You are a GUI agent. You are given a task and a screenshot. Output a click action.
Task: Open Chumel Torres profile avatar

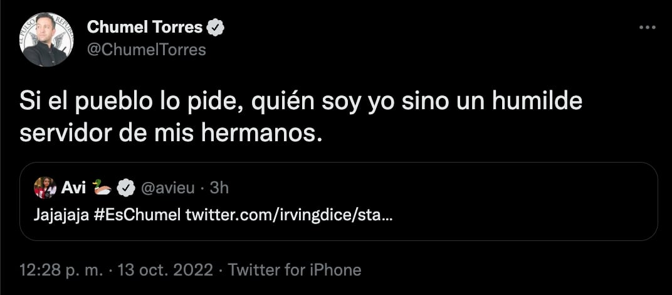[46, 39]
